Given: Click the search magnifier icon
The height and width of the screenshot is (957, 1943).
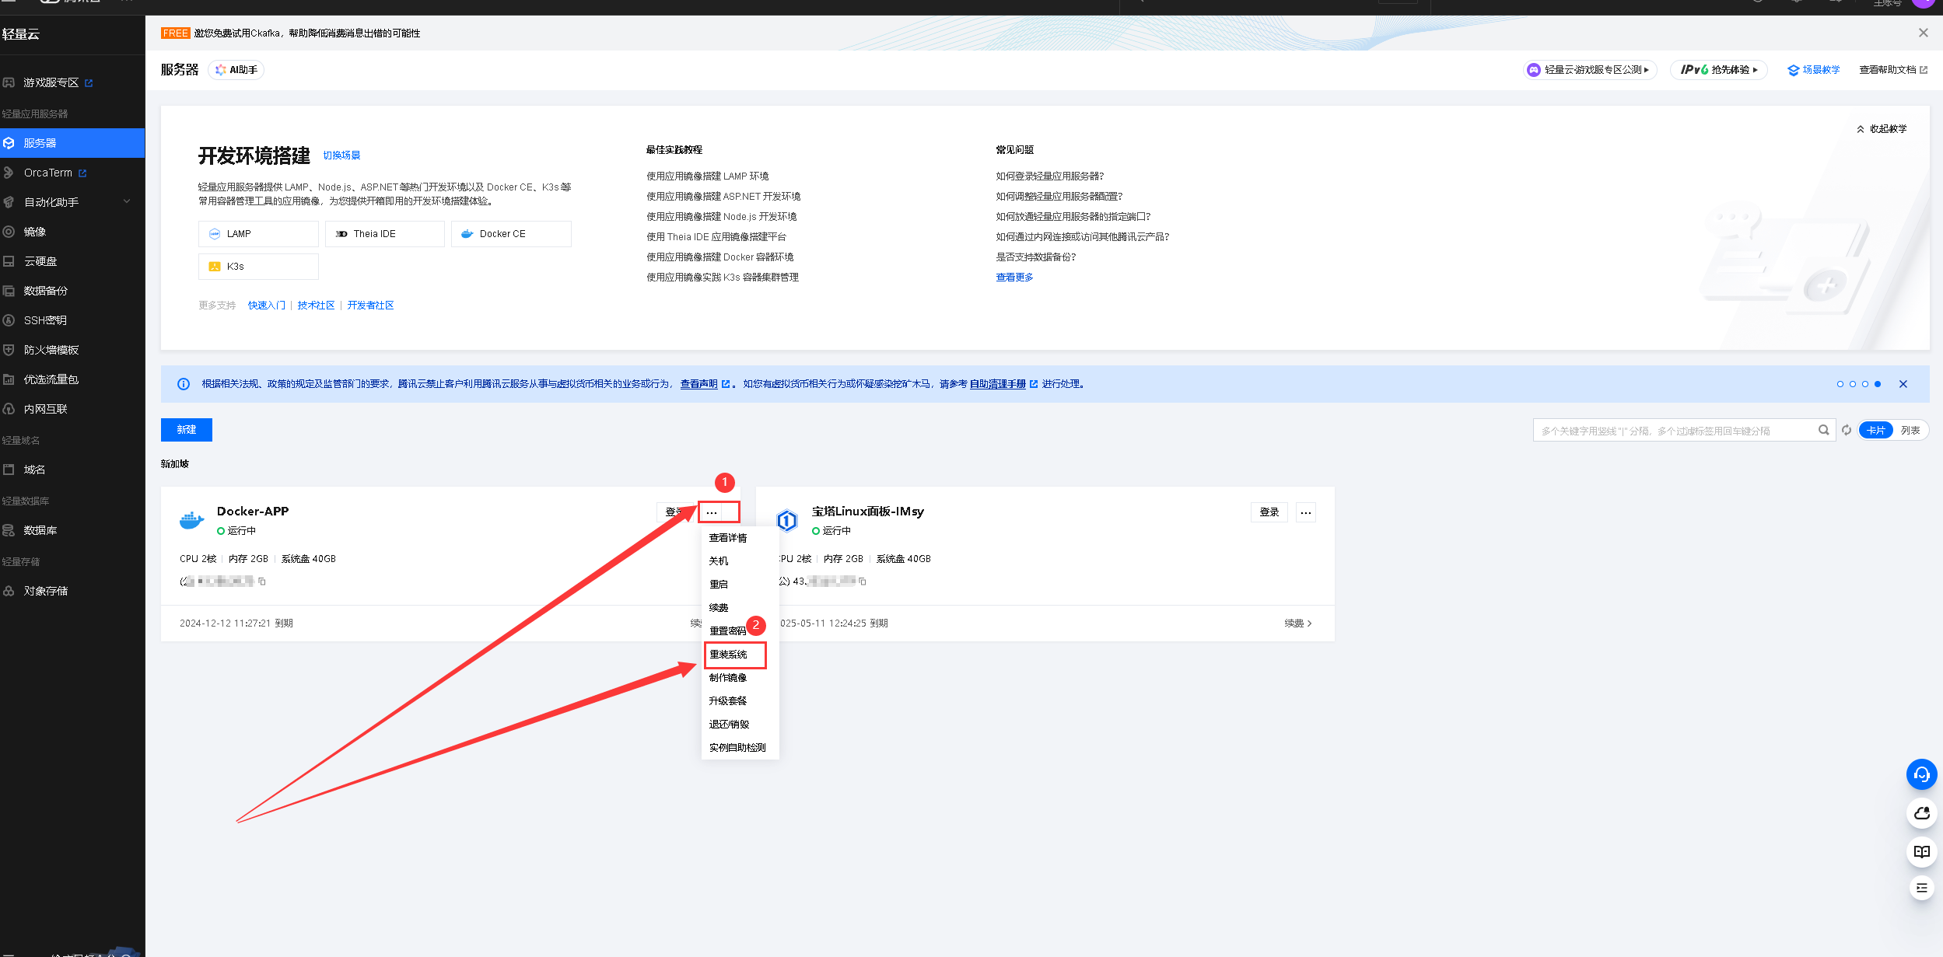Looking at the screenshot, I should pyautogui.click(x=1823, y=430).
